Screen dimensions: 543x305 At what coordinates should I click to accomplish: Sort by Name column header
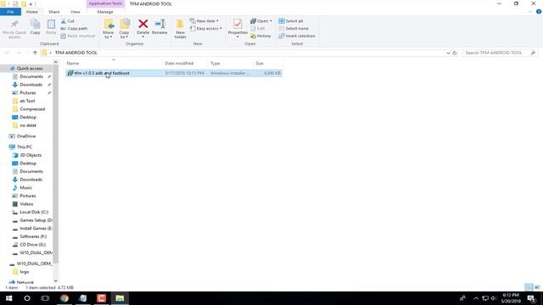(113, 64)
